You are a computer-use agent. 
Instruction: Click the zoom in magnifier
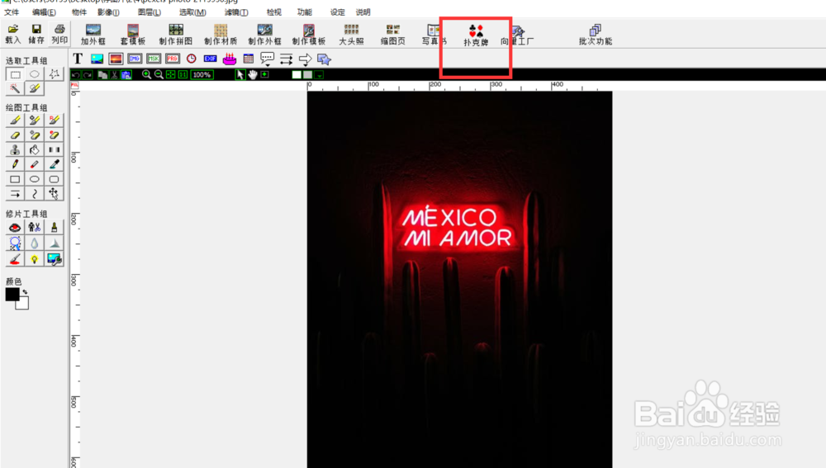point(146,75)
